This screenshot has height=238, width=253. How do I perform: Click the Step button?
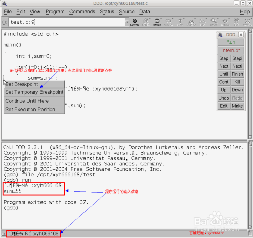(224, 58)
